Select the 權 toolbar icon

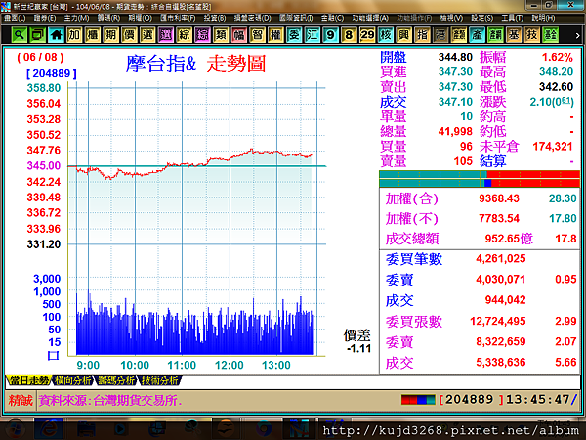[x=275, y=35]
